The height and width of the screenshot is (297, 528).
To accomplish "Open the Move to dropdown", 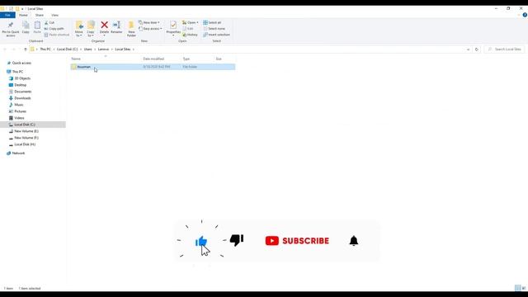I will [x=79, y=29].
